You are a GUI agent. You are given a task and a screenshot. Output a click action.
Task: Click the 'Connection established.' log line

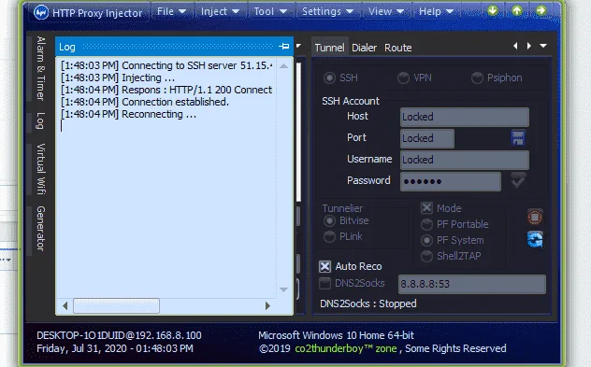(145, 102)
